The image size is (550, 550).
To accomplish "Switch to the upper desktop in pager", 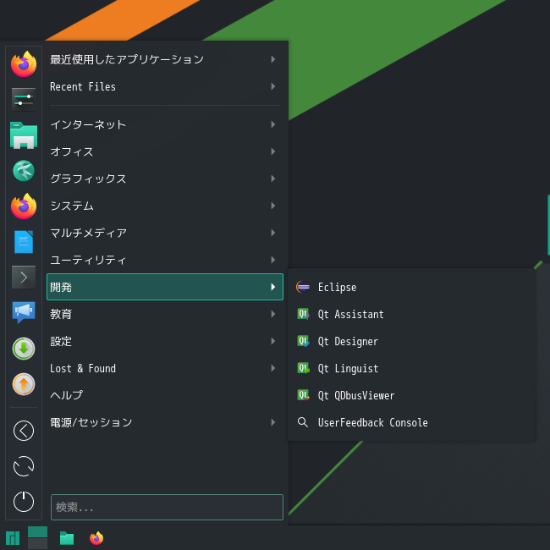I will pyautogui.click(x=37, y=531).
